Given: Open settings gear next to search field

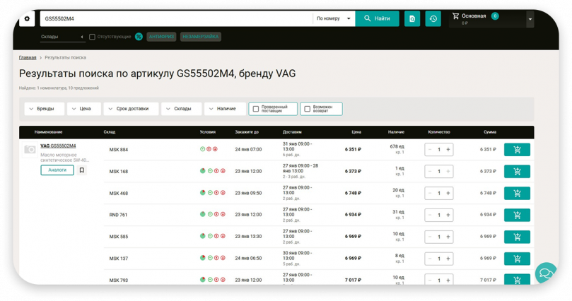Looking at the screenshot, I should click(x=27, y=19).
